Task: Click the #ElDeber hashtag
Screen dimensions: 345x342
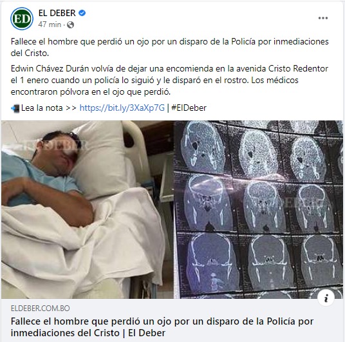Action: (189, 108)
